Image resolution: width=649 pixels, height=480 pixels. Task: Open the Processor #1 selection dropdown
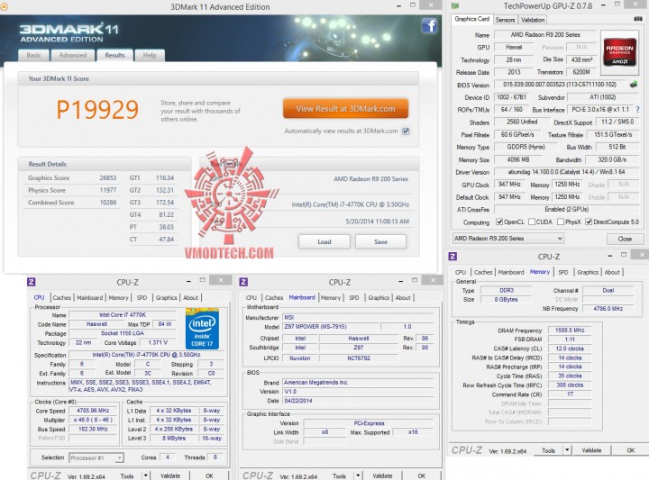[96, 457]
